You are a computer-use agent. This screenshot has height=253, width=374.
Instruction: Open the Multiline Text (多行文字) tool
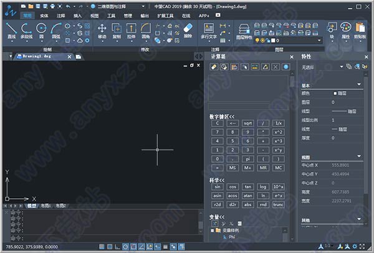point(209,31)
